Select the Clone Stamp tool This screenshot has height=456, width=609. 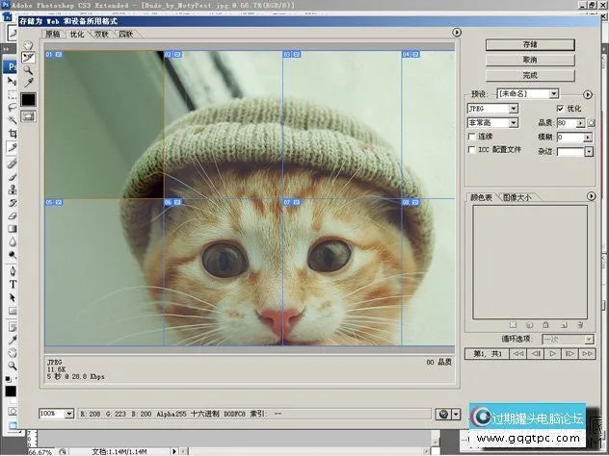pos(12,190)
